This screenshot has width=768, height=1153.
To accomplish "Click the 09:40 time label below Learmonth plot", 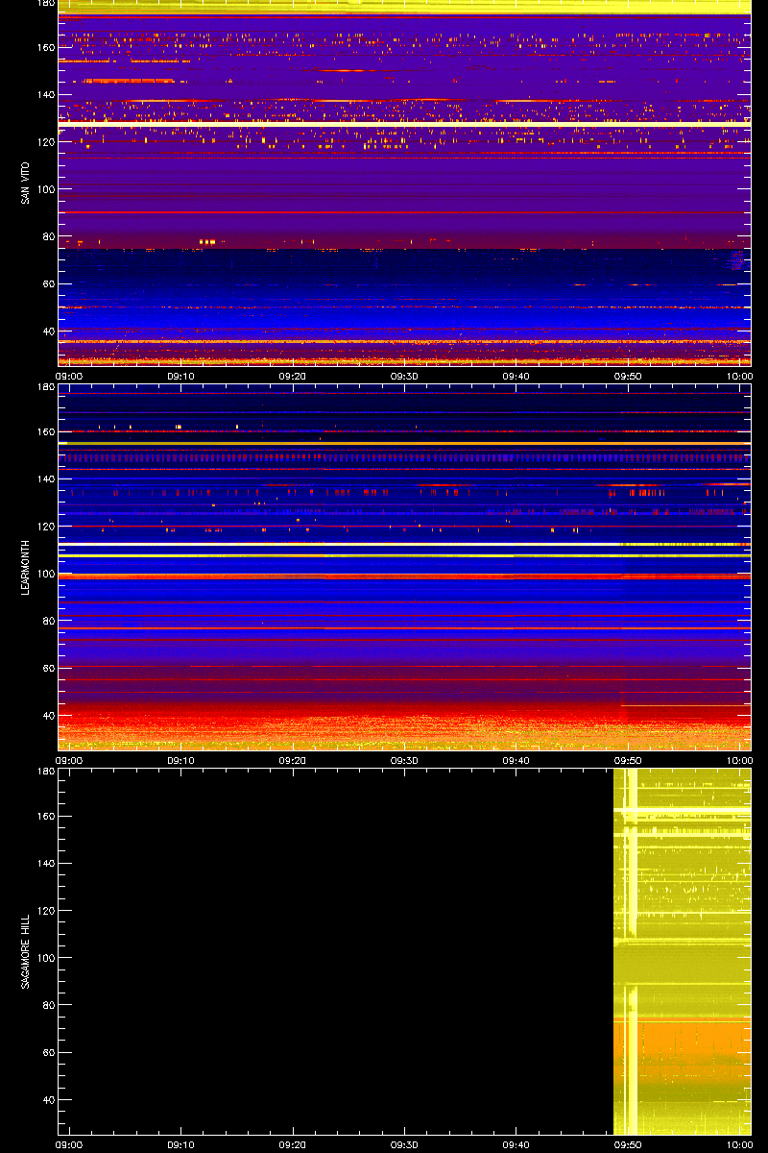I will pyautogui.click(x=516, y=761).
